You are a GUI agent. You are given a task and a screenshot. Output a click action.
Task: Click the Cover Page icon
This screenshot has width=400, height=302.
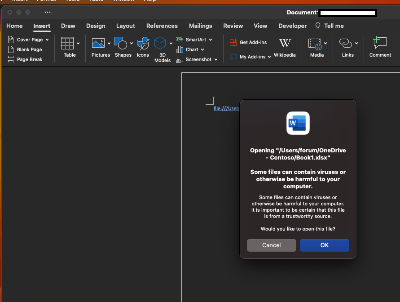[11, 40]
